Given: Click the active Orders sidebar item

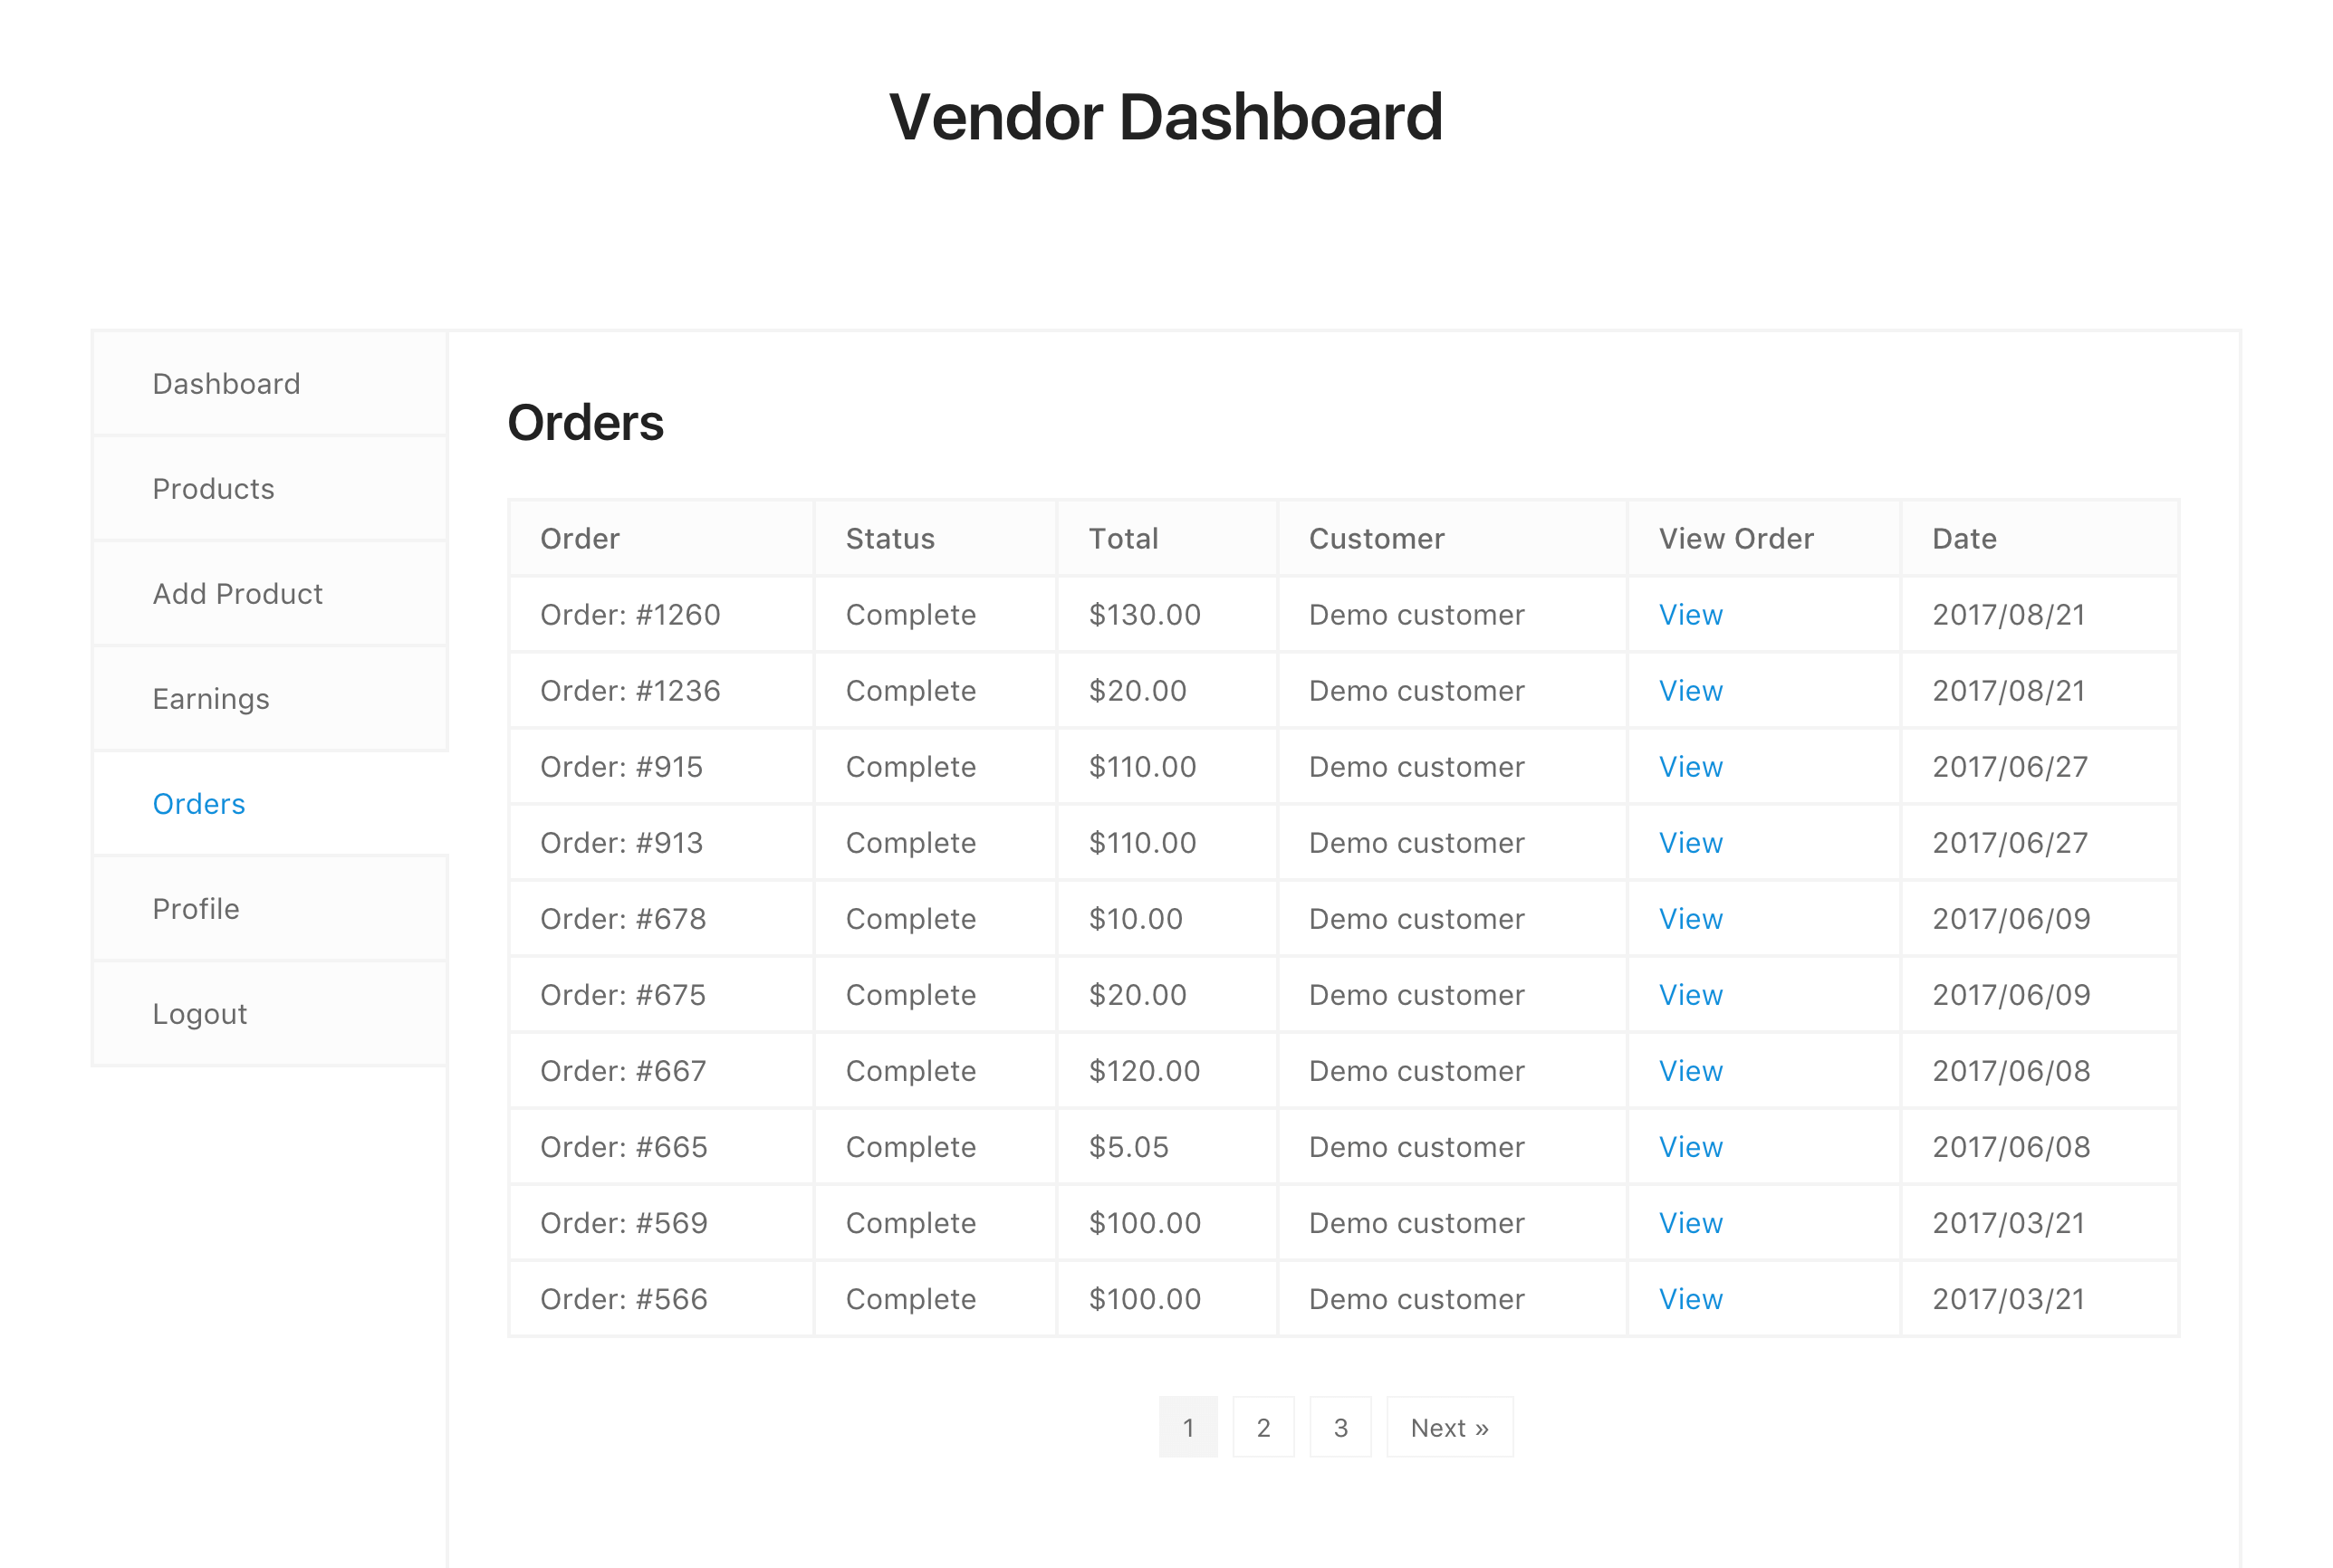Looking at the screenshot, I should click(x=199, y=804).
